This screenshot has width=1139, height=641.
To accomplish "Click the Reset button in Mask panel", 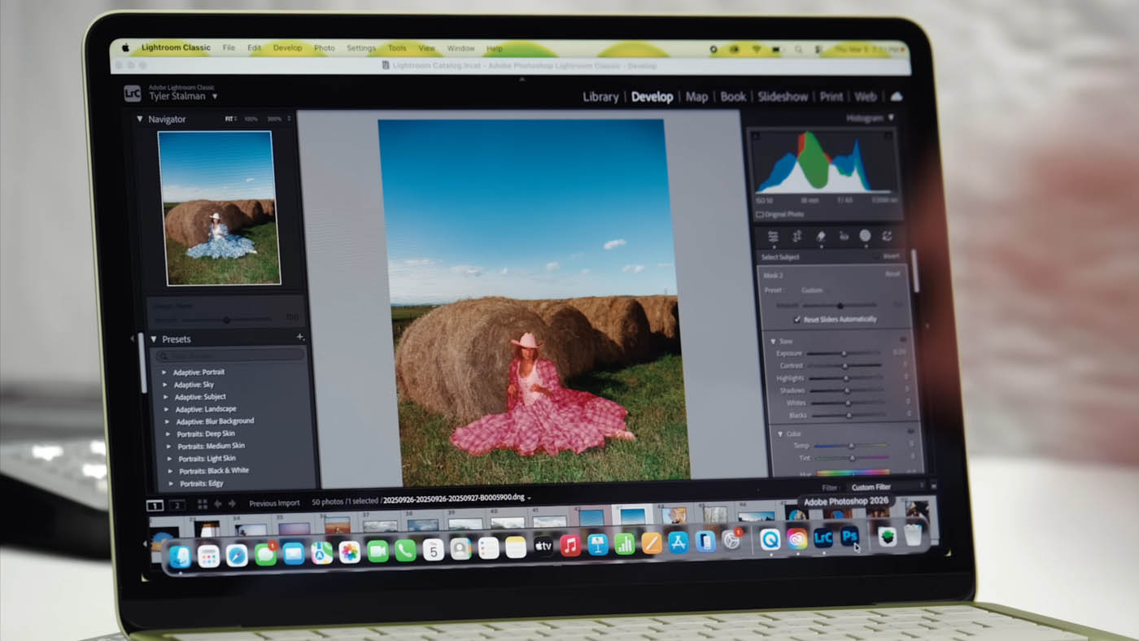I will (x=892, y=274).
